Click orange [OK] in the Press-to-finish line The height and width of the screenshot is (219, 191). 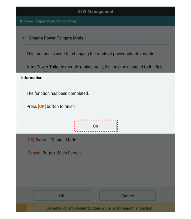42,107
